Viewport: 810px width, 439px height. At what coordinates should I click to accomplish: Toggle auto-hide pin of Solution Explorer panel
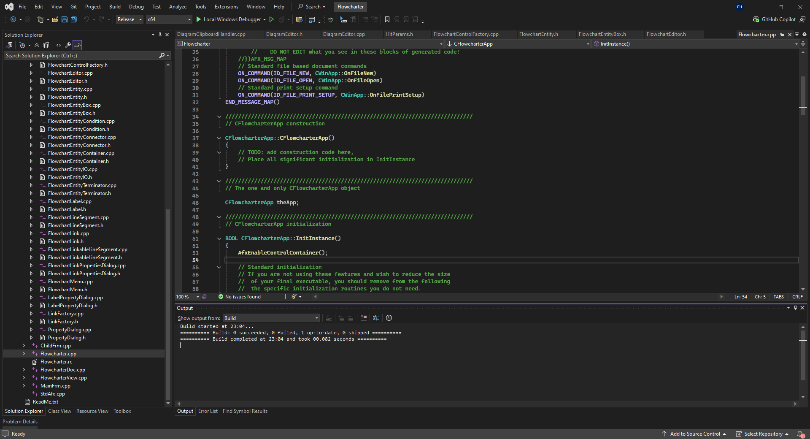[160, 35]
